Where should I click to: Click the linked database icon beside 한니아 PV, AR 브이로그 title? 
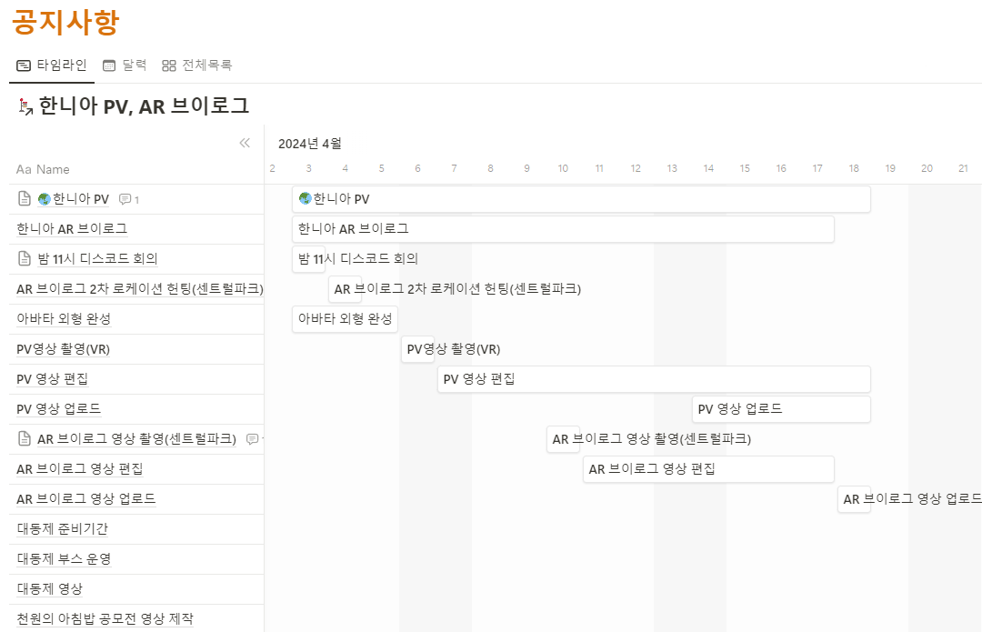[x=25, y=106]
